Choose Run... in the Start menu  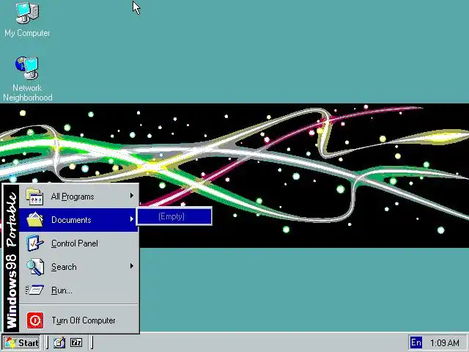(x=78, y=290)
